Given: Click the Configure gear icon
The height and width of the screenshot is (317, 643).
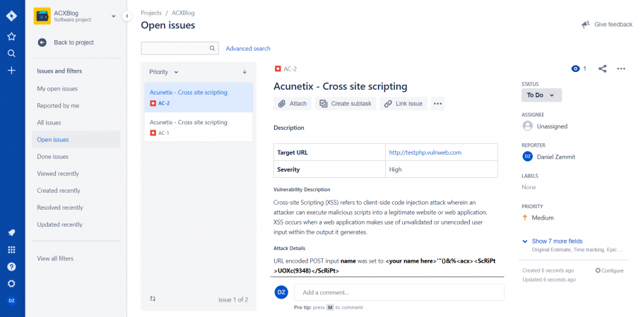Looking at the screenshot, I should tap(598, 270).
